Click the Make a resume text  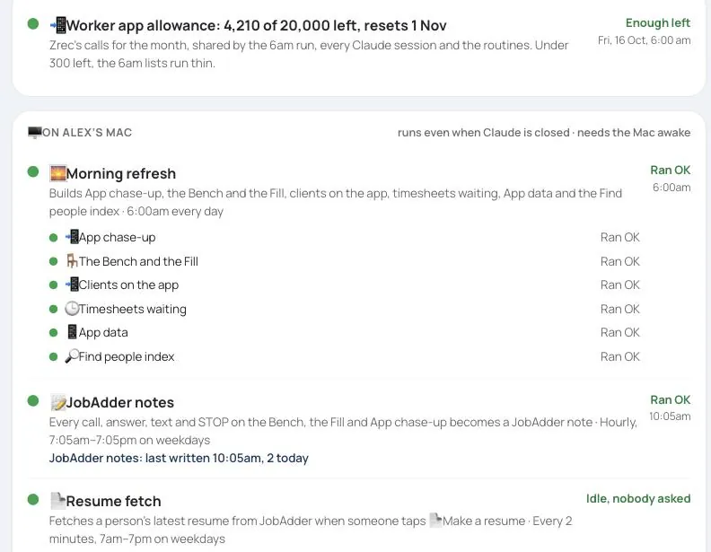484,521
